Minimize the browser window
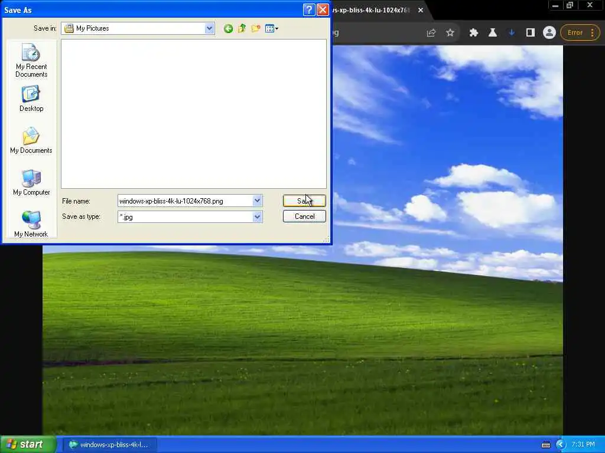Screen dimensions: 605x453 coord(555,5)
